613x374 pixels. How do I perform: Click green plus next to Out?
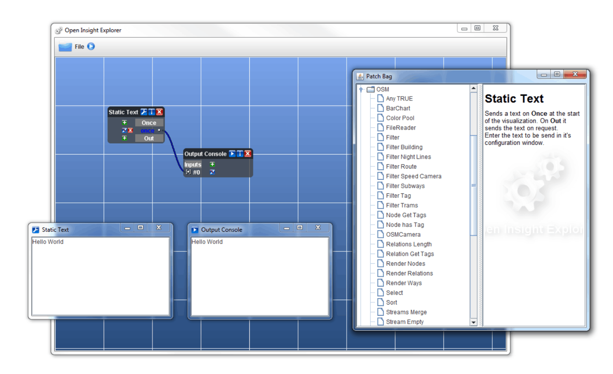[125, 138]
